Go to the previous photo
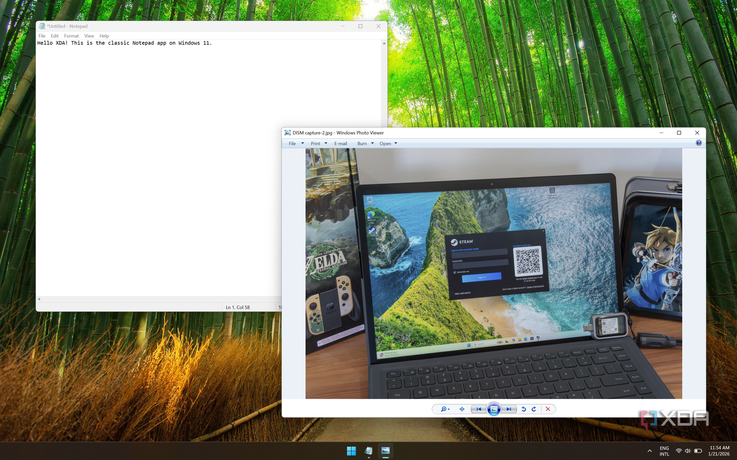This screenshot has width=737, height=460. (x=479, y=409)
